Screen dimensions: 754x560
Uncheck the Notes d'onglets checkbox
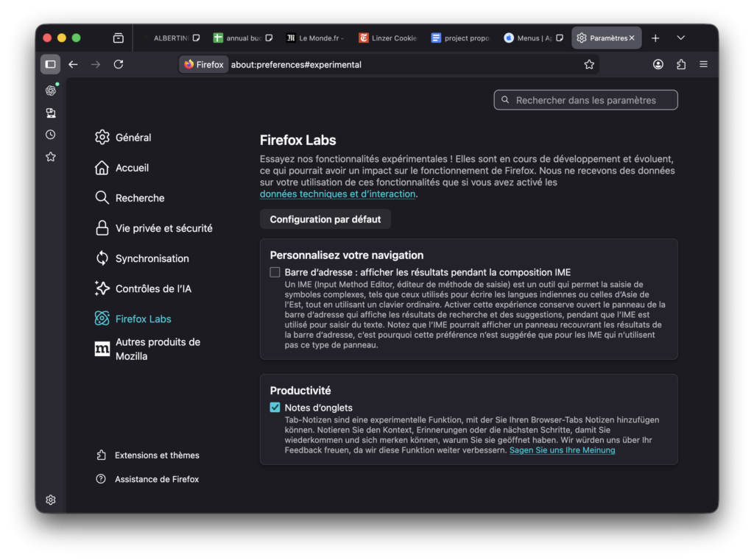[275, 408]
